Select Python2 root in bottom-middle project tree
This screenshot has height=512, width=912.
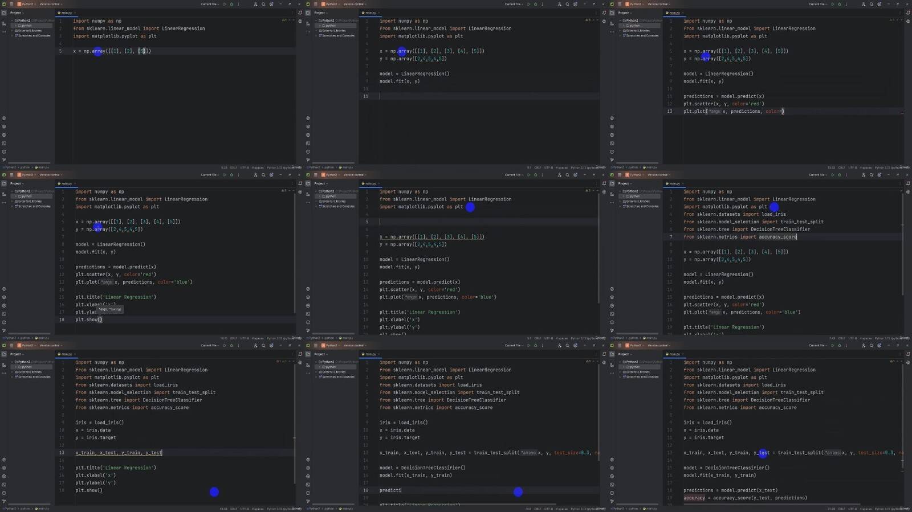[328, 362]
